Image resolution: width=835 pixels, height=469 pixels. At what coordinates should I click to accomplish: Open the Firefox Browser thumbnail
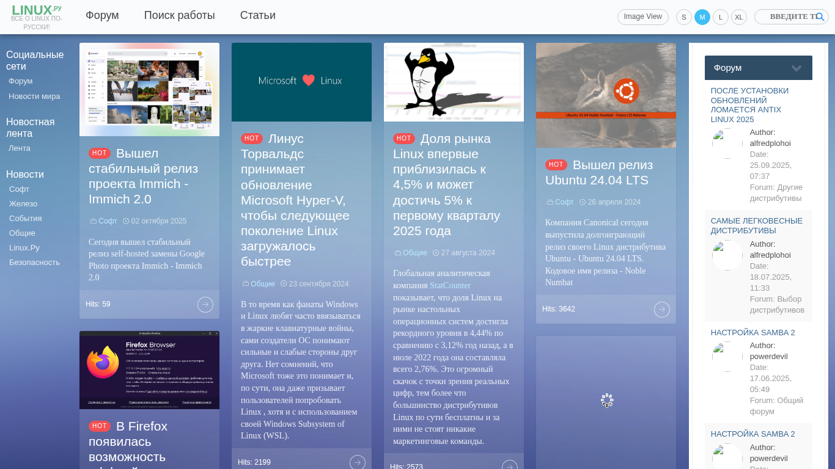click(149, 370)
